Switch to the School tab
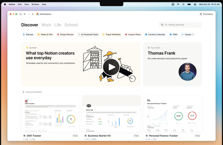The image size is (223, 145). tap(71, 25)
